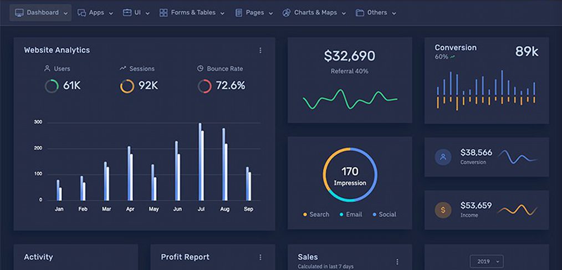Click the Dashboard monitor icon
The width and height of the screenshot is (562, 270).
click(x=19, y=13)
